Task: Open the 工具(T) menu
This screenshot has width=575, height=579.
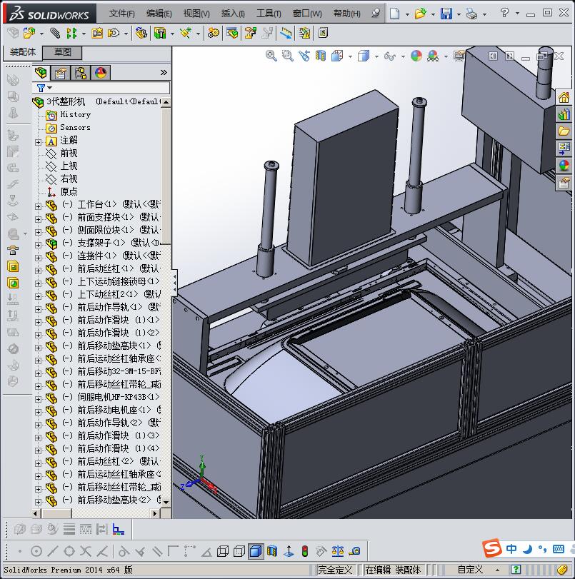Action: coord(269,14)
